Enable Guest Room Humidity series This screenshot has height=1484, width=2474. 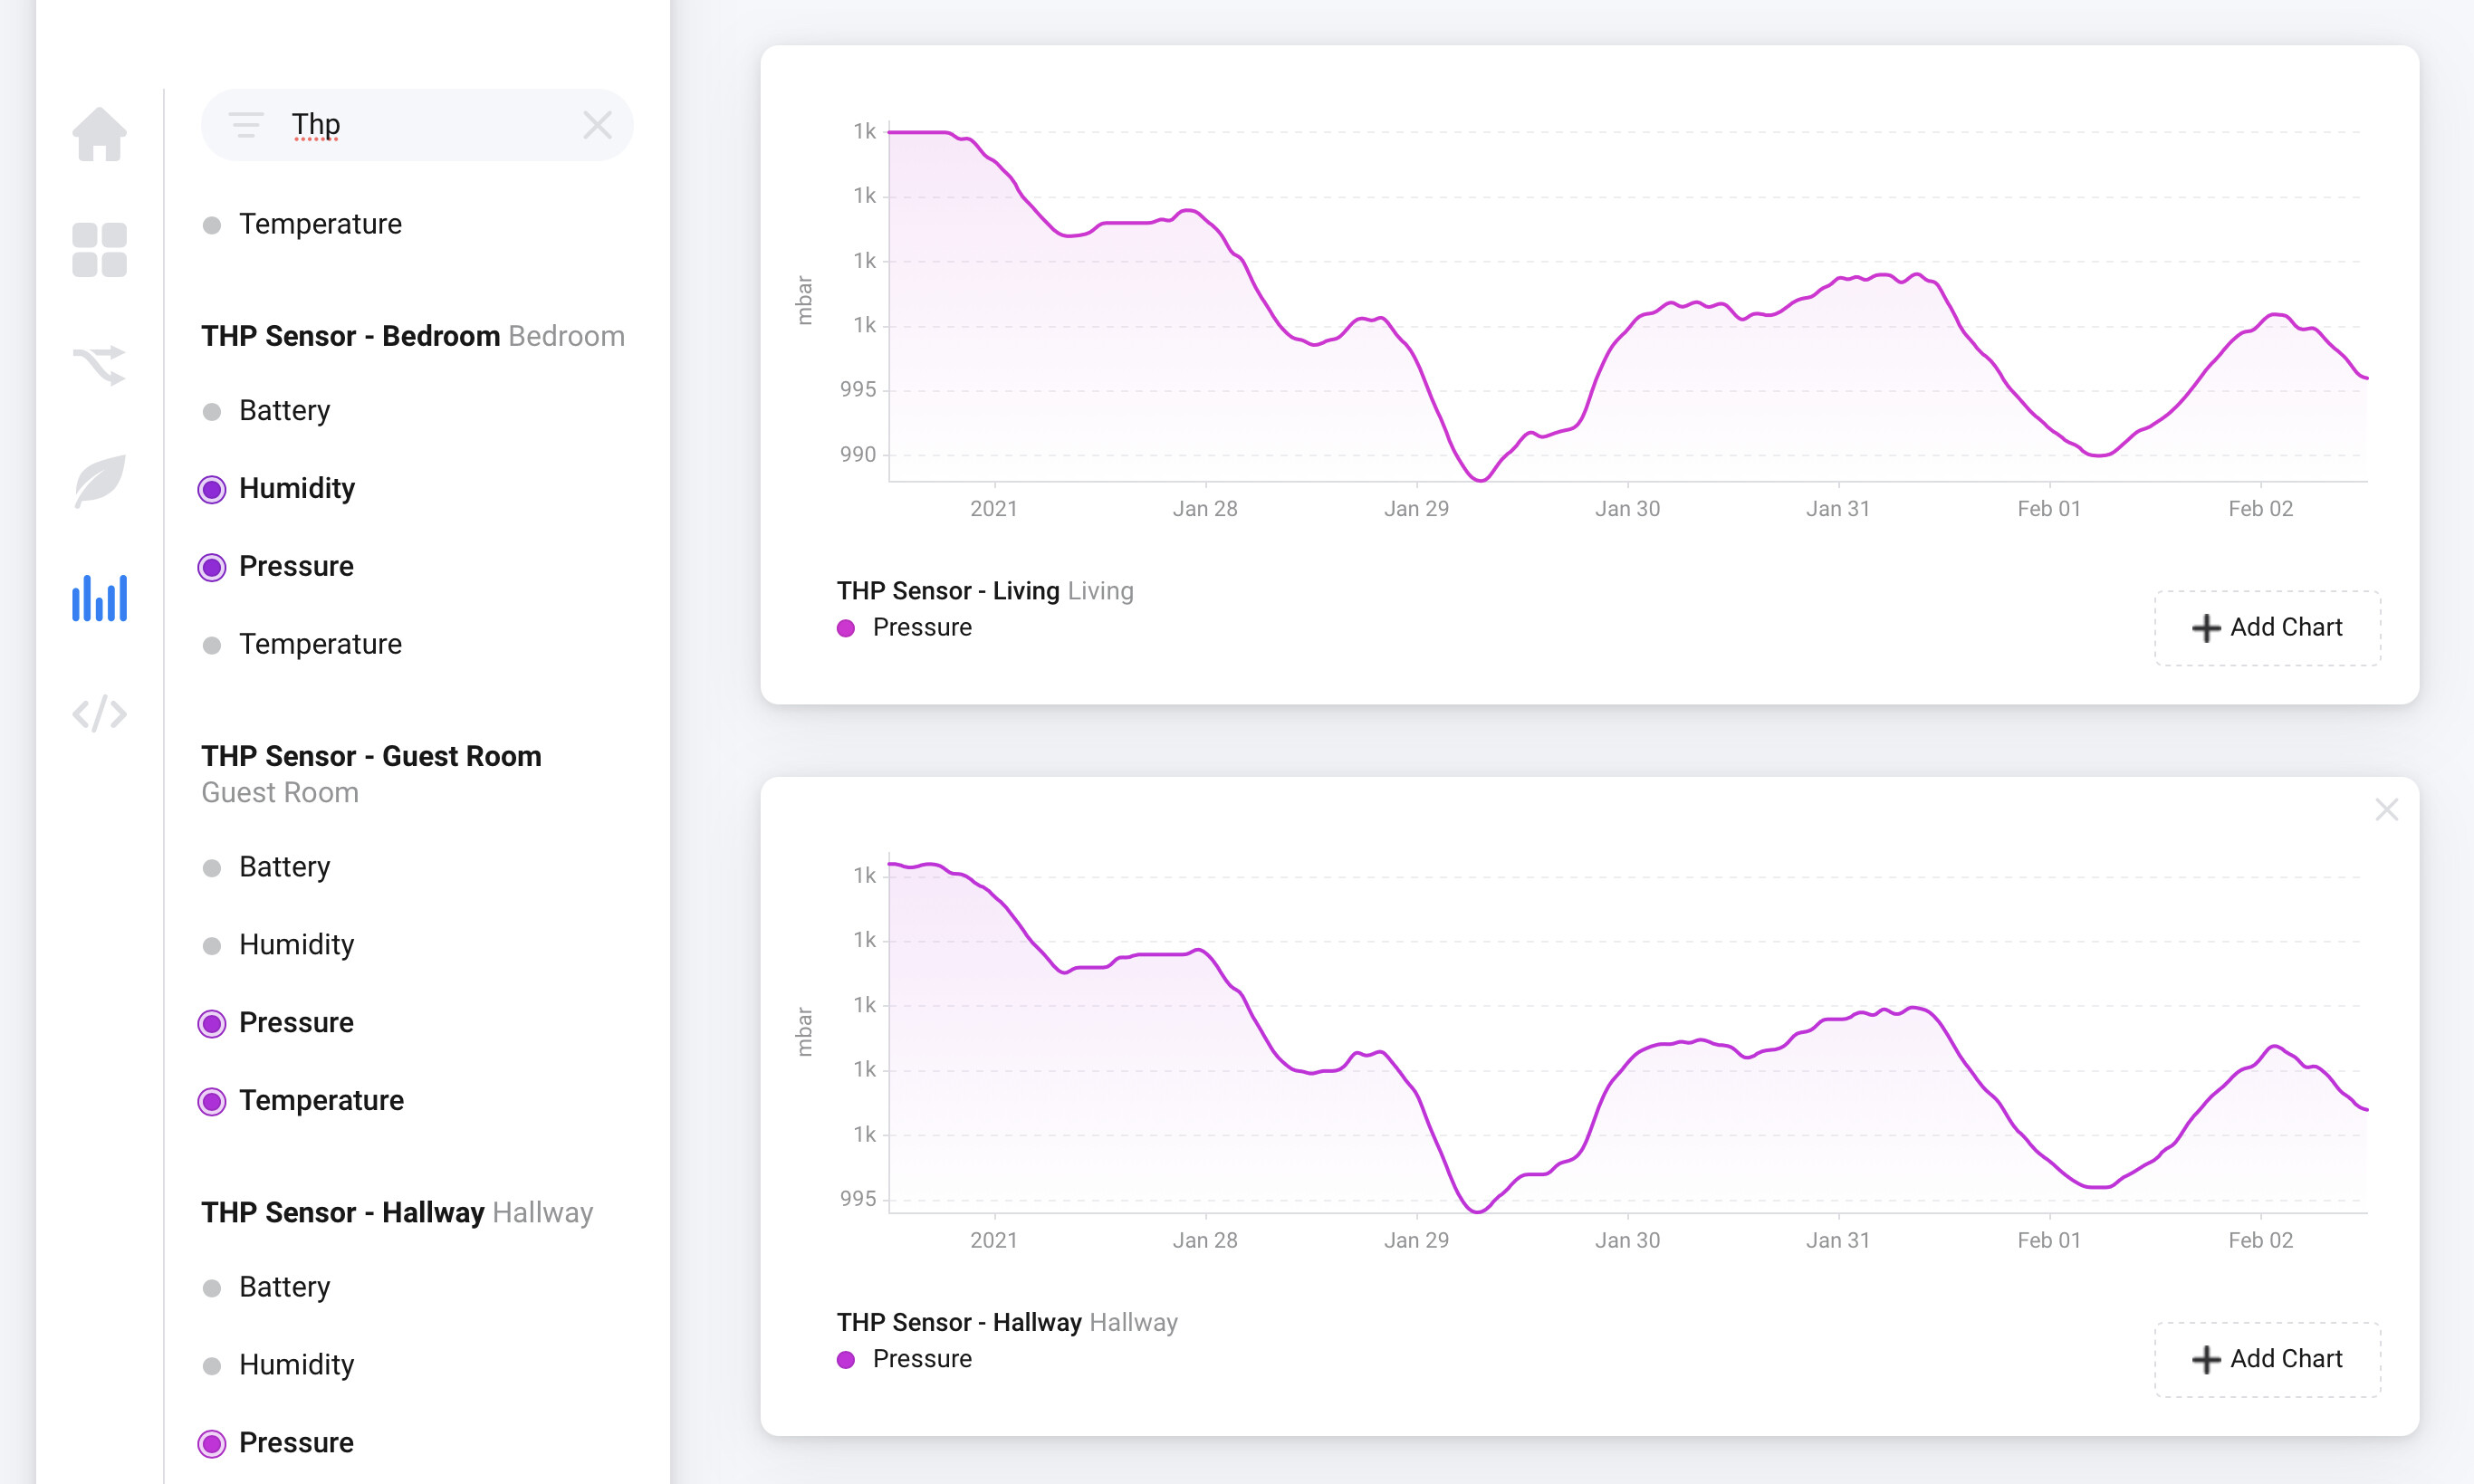(212, 945)
